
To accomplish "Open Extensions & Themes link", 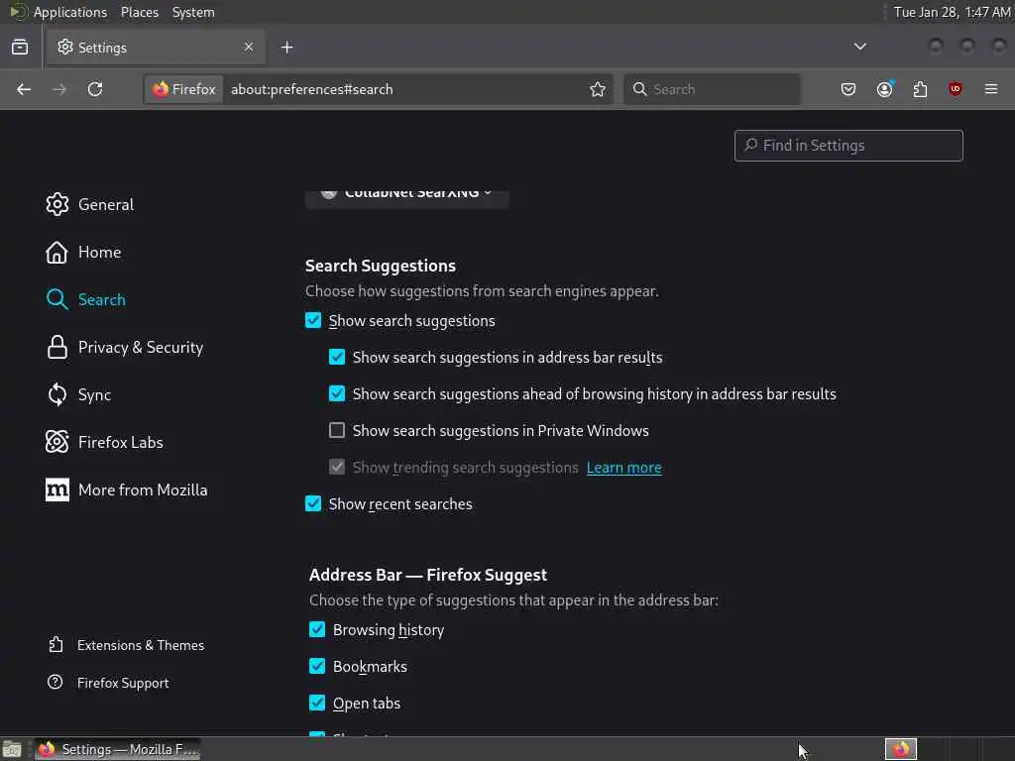I will click(x=140, y=645).
